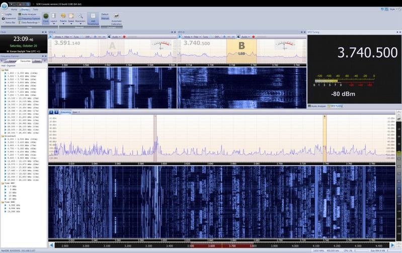Image resolution: width=402 pixels, height=253 pixels.
Task: Switch to the Audio Analyzer bottom tab
Action: (317, 106)
